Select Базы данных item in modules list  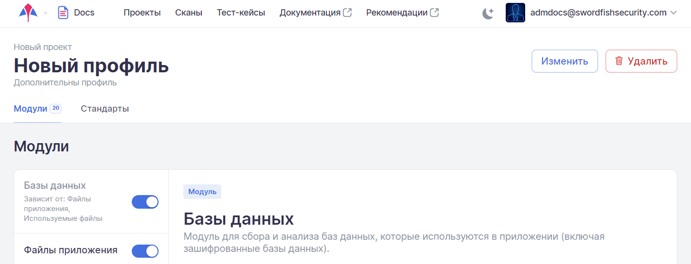point(55,186)
